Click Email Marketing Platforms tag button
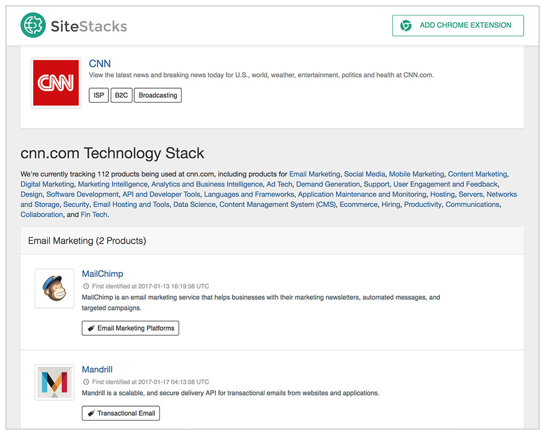The width and height of the screenshot is (545, 435). tap(130, 328)
